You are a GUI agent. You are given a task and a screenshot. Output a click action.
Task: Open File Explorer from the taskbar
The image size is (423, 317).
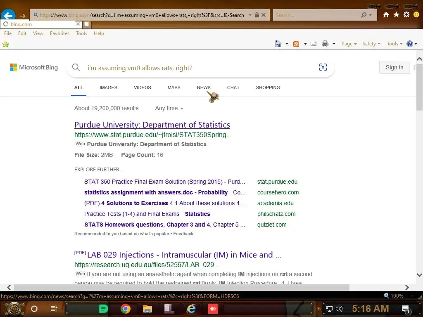(x=147, y=309)
